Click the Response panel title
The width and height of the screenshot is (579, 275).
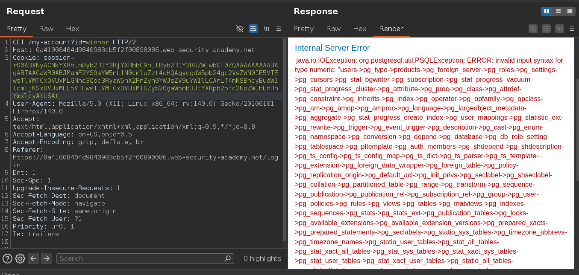[316, 12]
